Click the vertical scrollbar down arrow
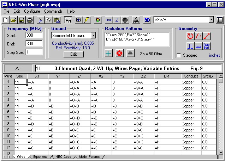Image resolution: width=225 pixels, height=161 pixels. pos(221,152)
